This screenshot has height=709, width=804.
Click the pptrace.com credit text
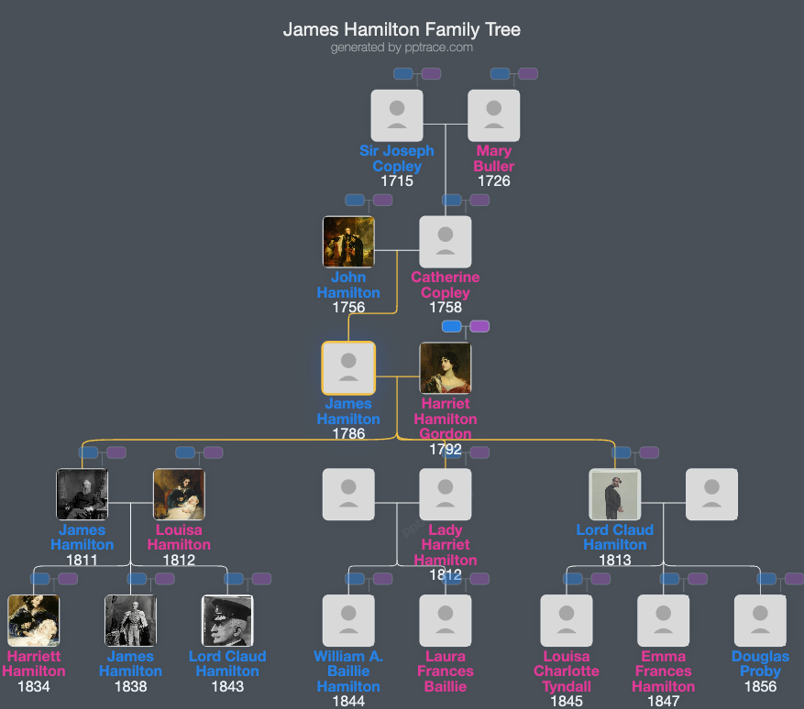402,48
